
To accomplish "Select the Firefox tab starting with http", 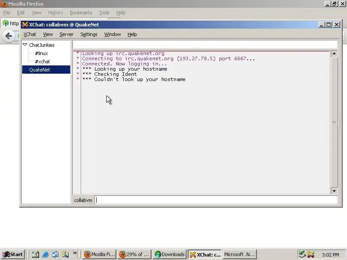I will (x=10, y=23).
